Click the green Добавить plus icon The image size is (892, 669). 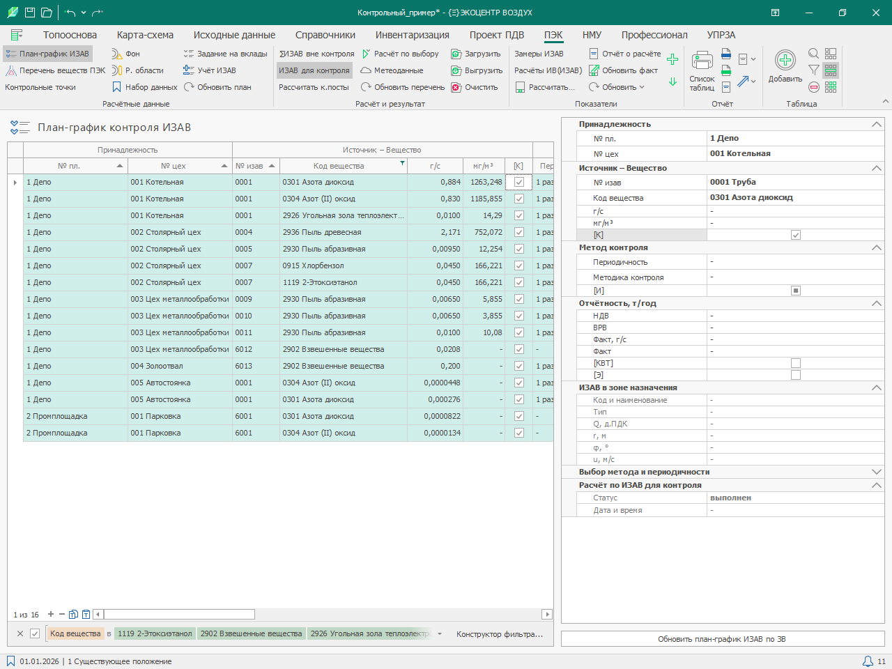coord(785,61)
